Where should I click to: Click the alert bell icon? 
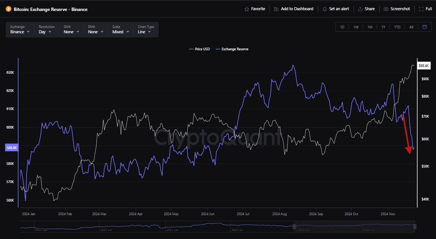(x=324, y=9)
